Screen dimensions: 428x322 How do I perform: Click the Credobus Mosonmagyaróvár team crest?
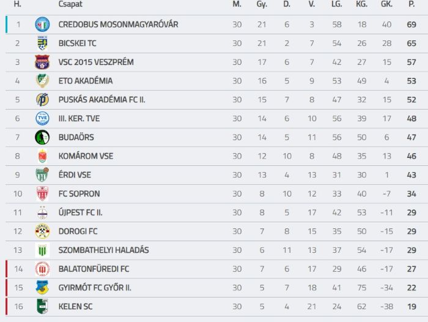pos(42,24)
